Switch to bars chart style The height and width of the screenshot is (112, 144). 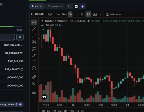click(x=82, y=14)
